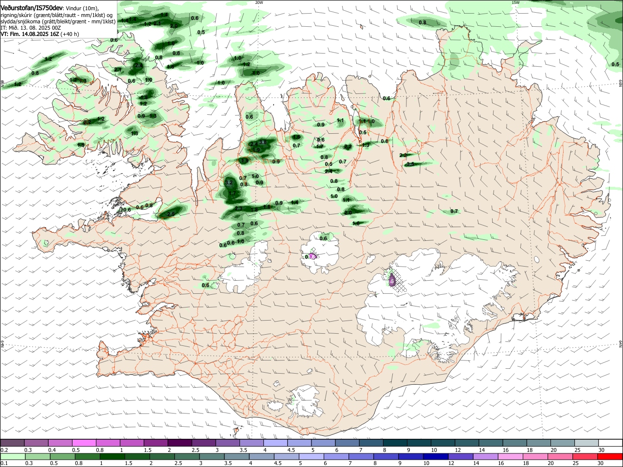
Task: Click the Veðurstofan/IS750dev title text
Action: click(x=31, y=8)
